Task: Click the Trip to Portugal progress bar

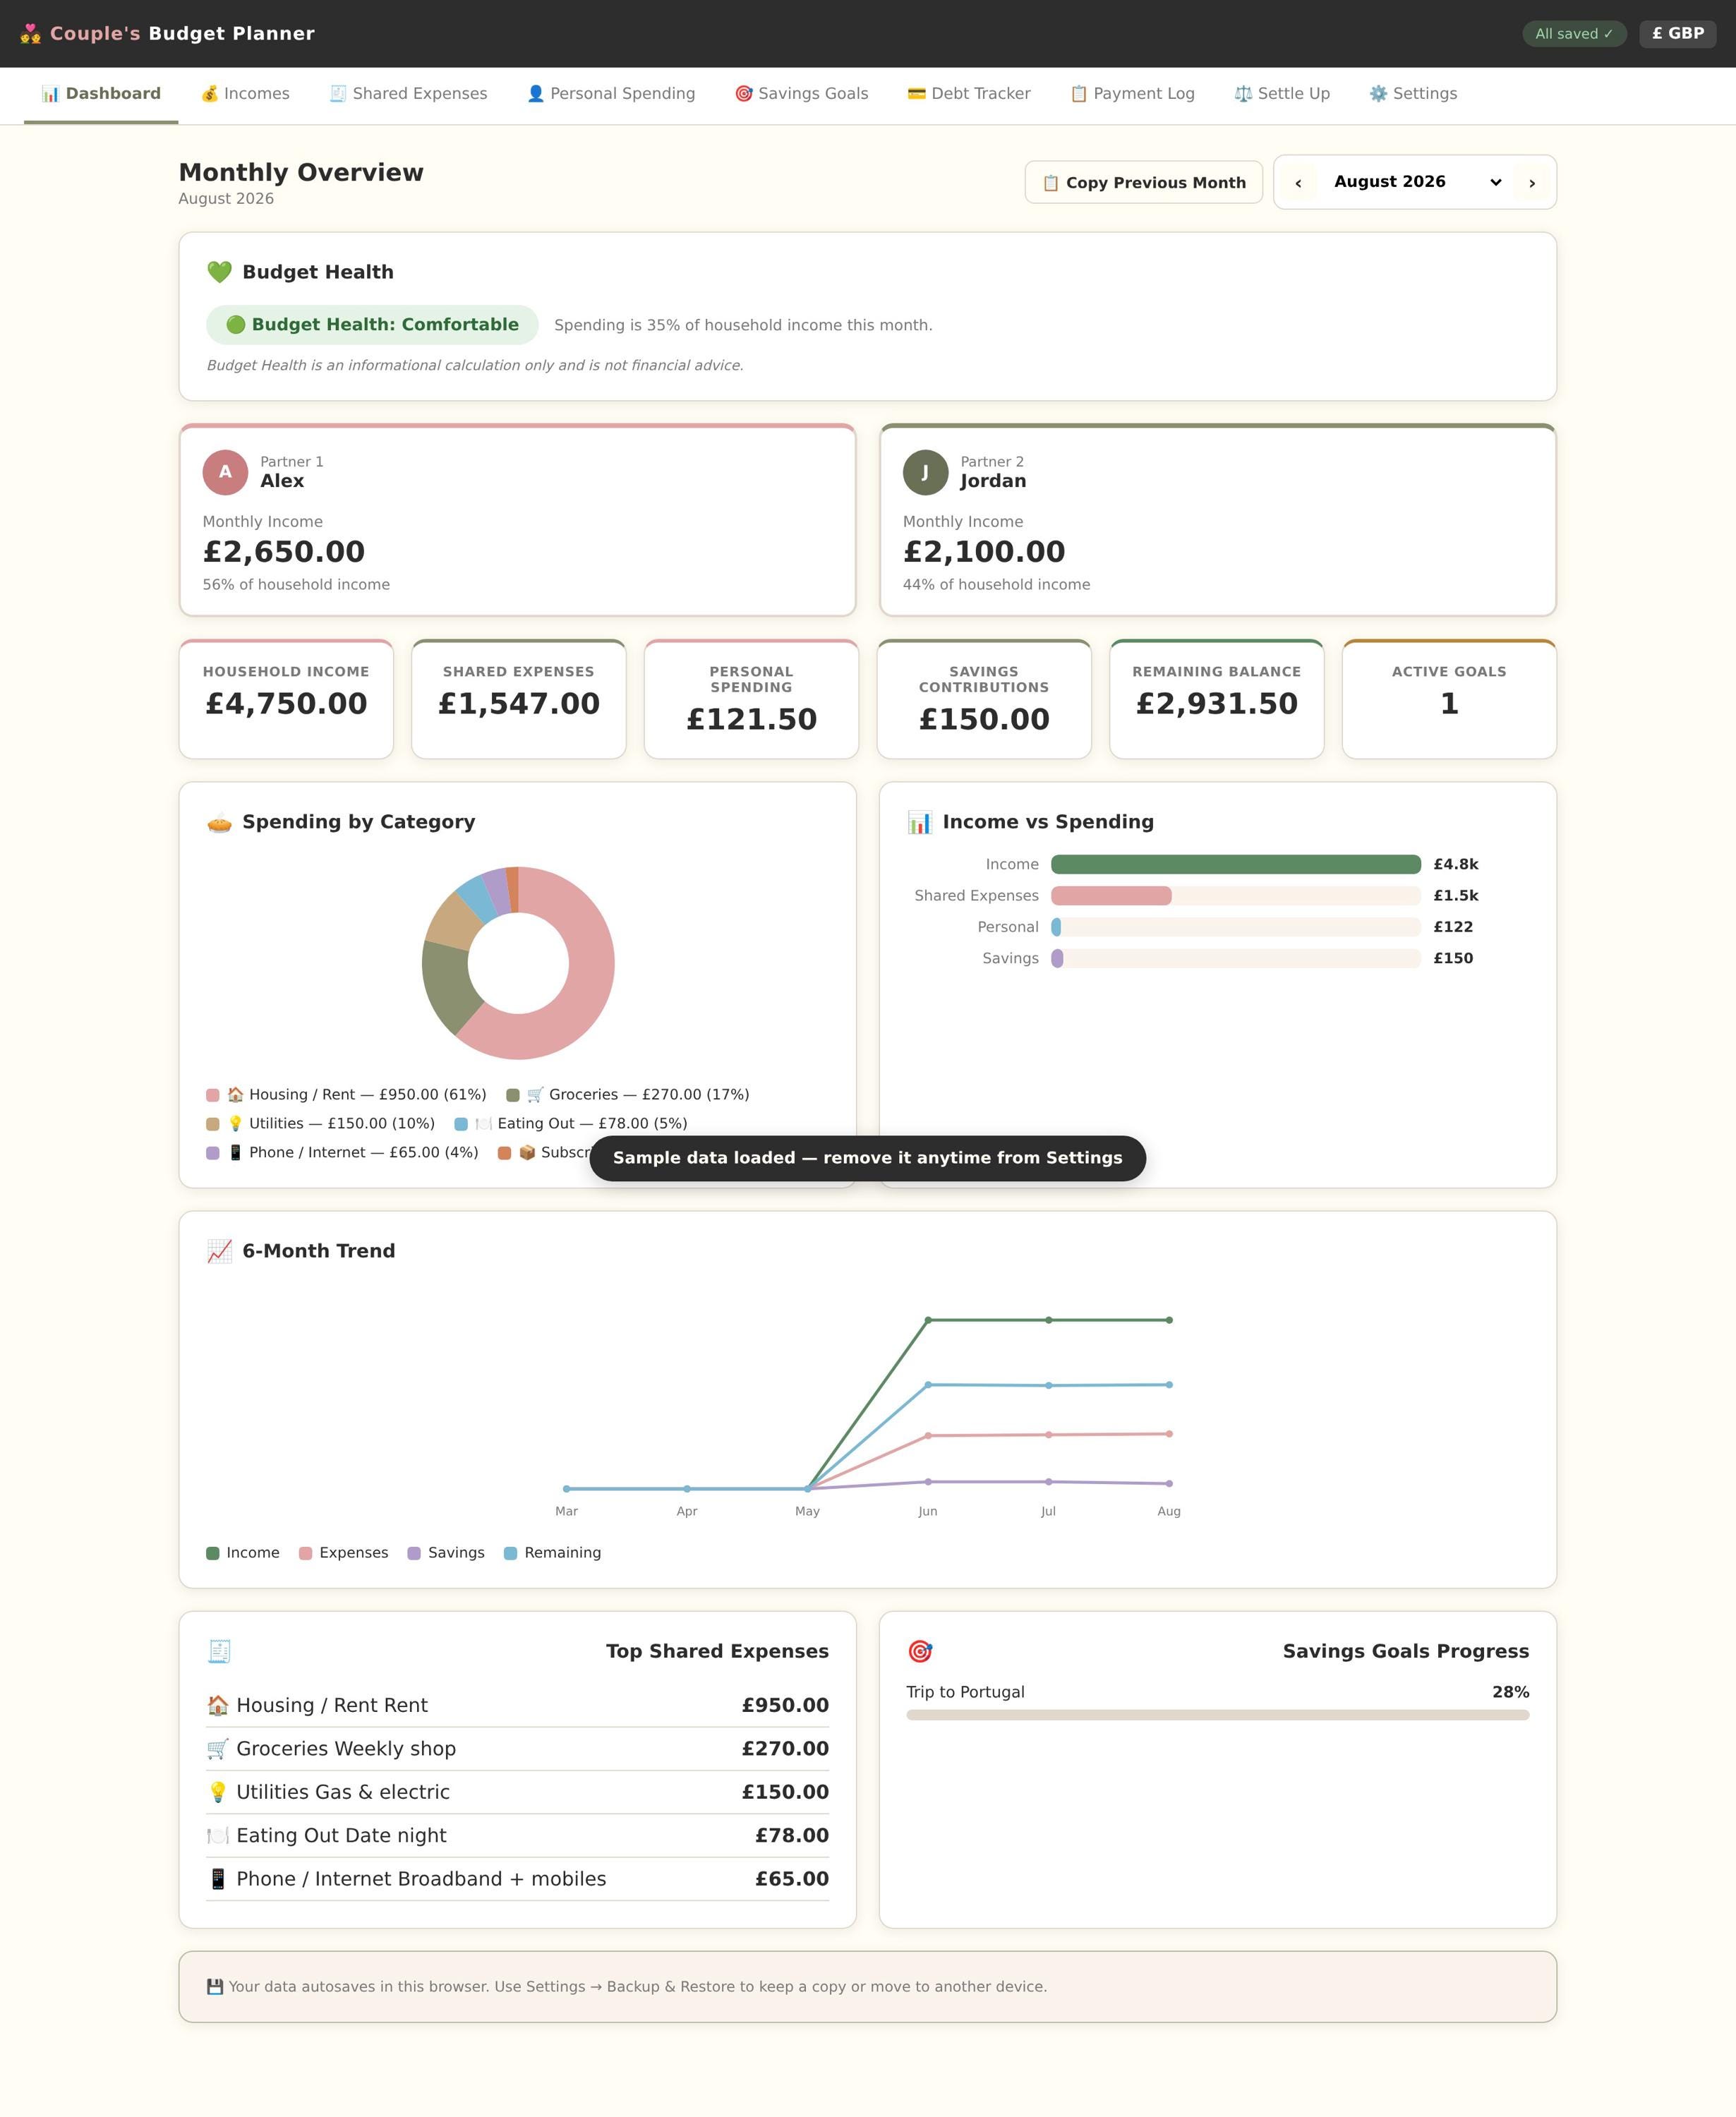Action: [x=1217, y=1715]
